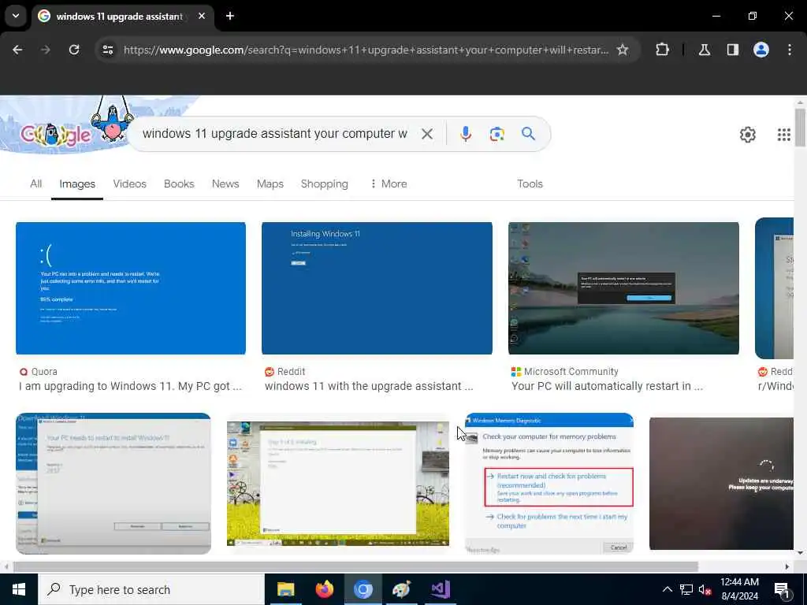
Task: Open the network tray icon
Action: pos(686,589)
